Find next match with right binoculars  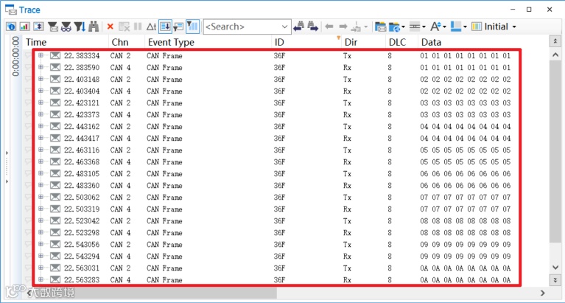pos(312,27)
